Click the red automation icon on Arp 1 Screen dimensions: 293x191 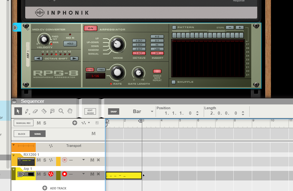click(51, 174)
